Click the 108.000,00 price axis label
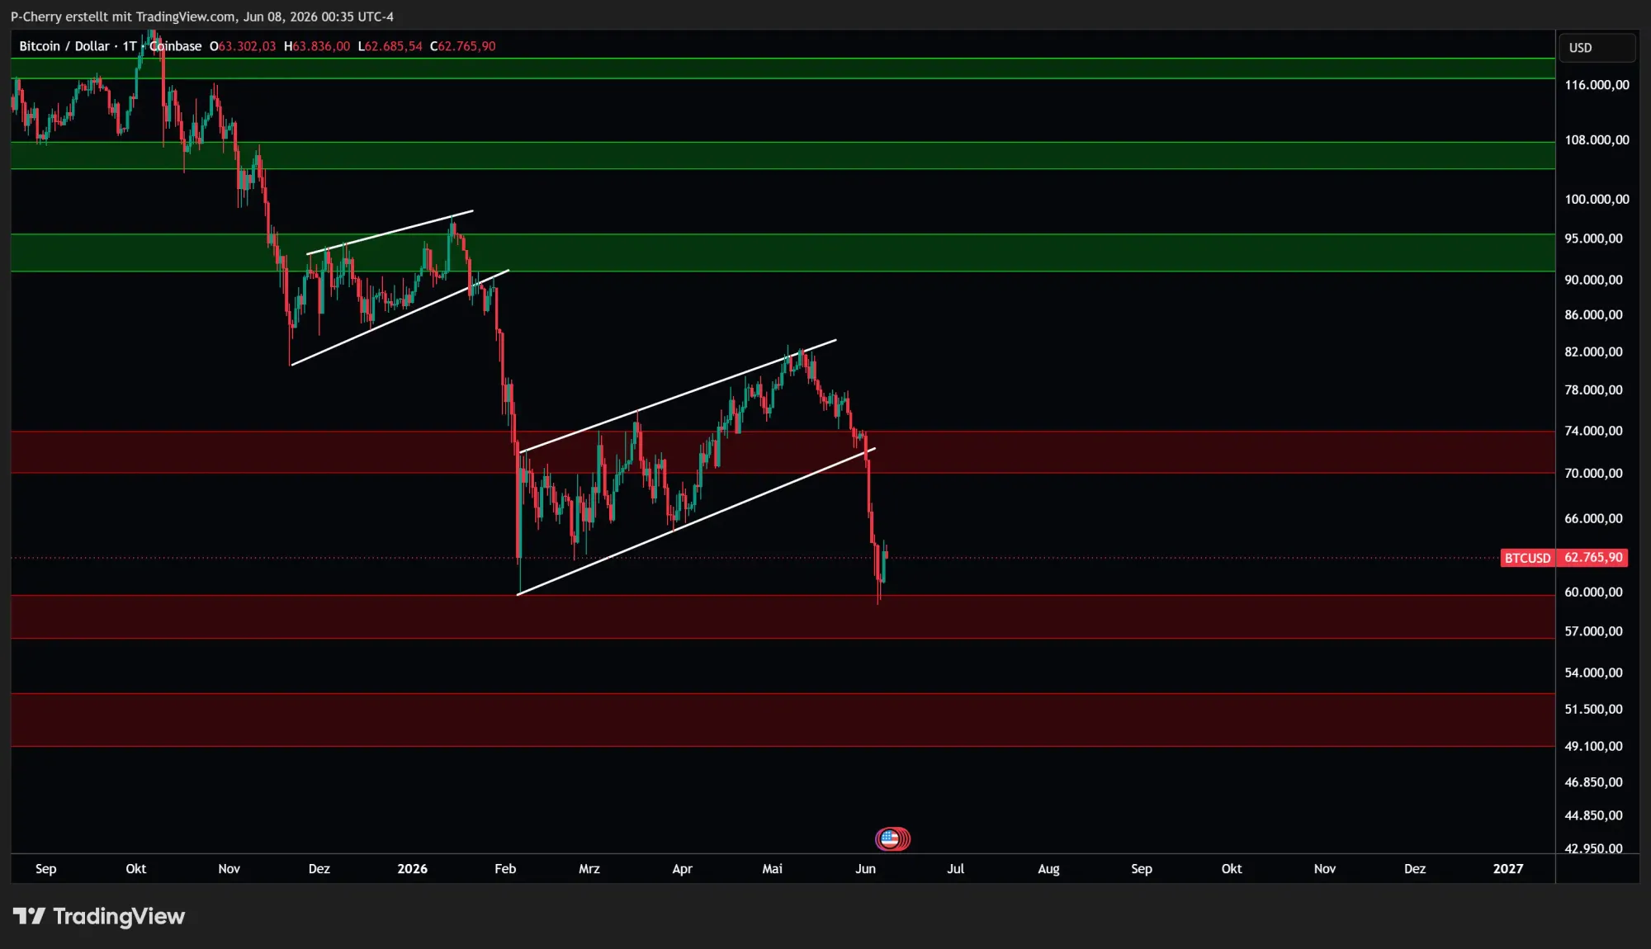Viewport: 1651px width, 949px height. point(1597,140)
